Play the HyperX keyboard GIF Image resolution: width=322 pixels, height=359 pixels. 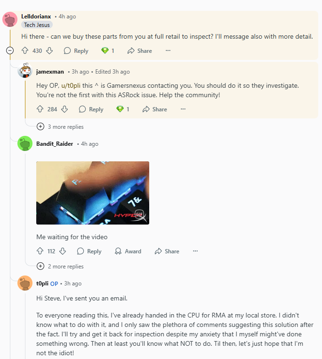[x=93, y=193]
